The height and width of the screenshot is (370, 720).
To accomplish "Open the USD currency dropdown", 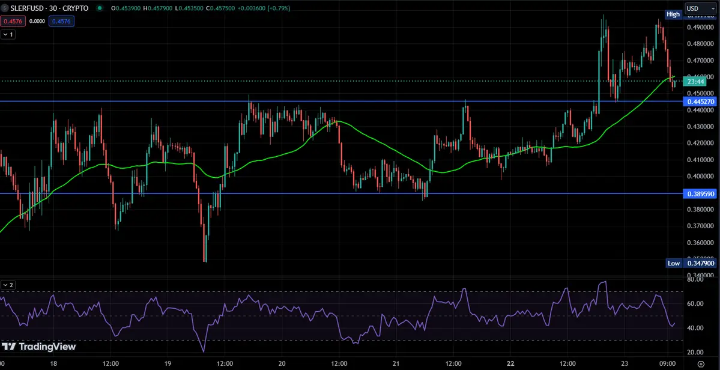I will click(x=700, y=8).
